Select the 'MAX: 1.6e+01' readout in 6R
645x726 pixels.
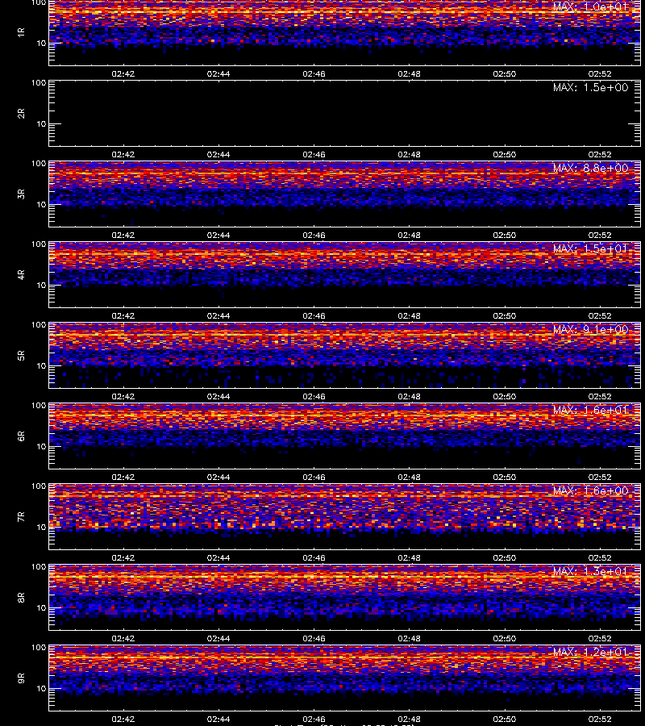tap(590, 410)
